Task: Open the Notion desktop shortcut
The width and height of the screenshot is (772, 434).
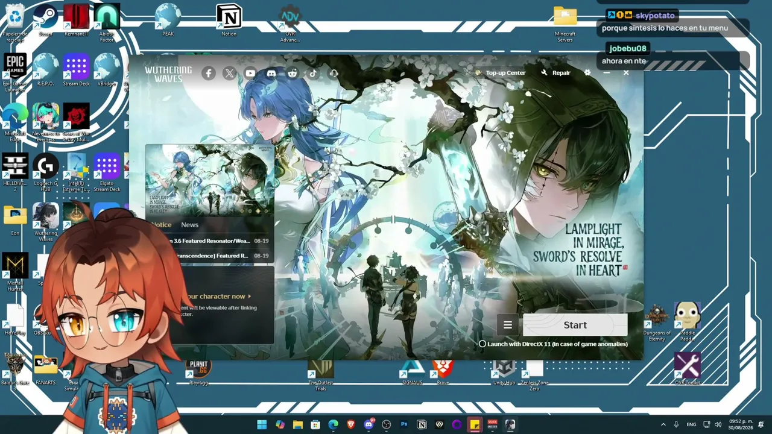Action: (x=229, y=19)
